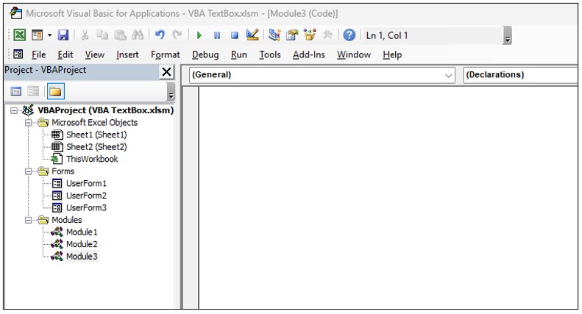Click the Toolbox wrench icon
Image resolution: width=582 pixels, height=314 pixels.
(x=327, y=35)
